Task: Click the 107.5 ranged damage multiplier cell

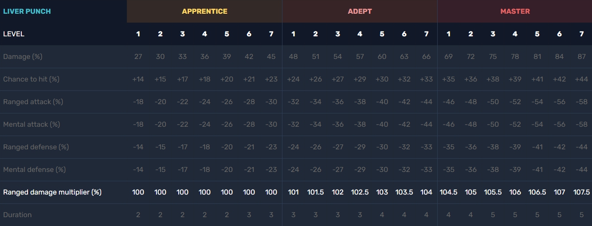Action: [x=581, y=192]
